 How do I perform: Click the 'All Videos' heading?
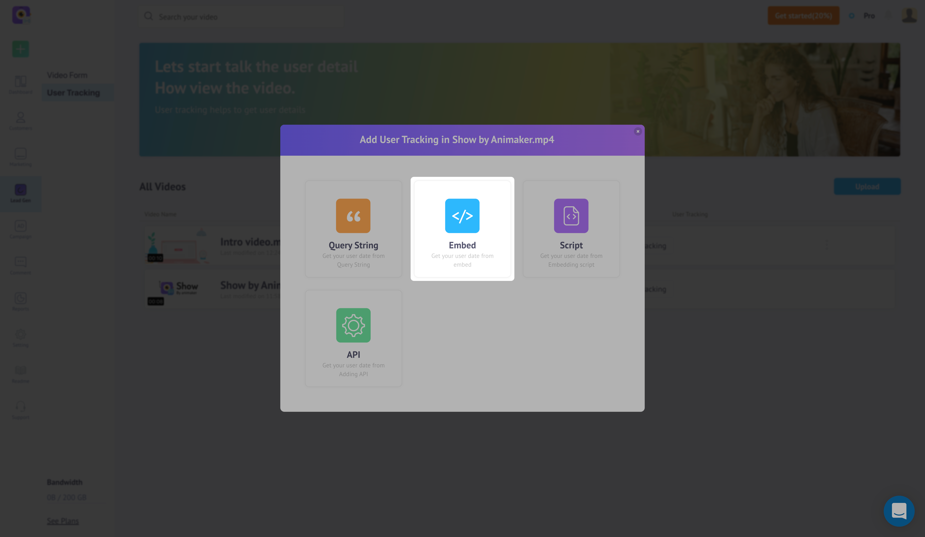pos(162,187)
